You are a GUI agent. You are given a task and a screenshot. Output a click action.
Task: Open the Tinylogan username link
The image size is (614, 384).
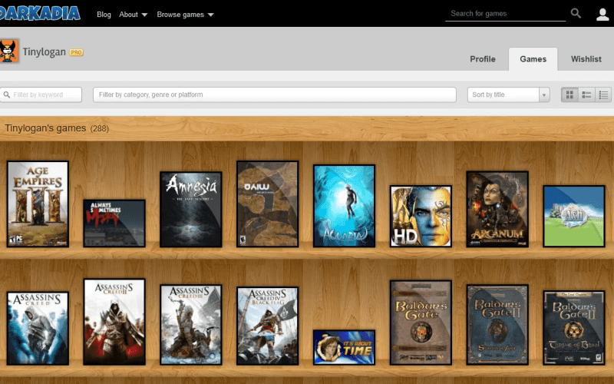[44, 52]
